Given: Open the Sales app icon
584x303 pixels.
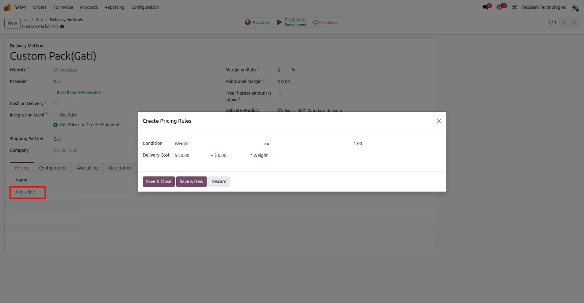Looking at the screenshot, I should 8,7.
